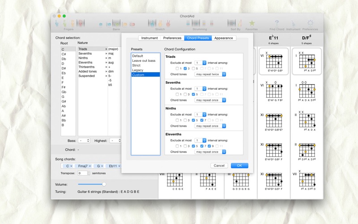The width and height of the screenshot is (358, 224).
Task: Choose the highlighted green Barre toolbar icon
Action: [116, 23]
